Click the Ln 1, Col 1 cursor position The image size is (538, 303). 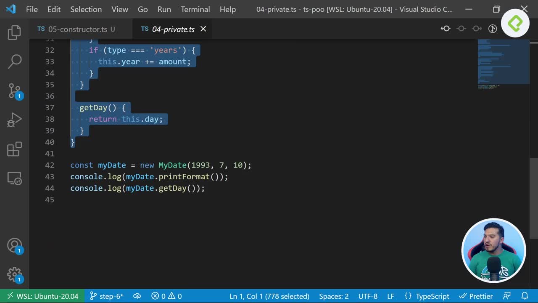(x=269, y=296)
